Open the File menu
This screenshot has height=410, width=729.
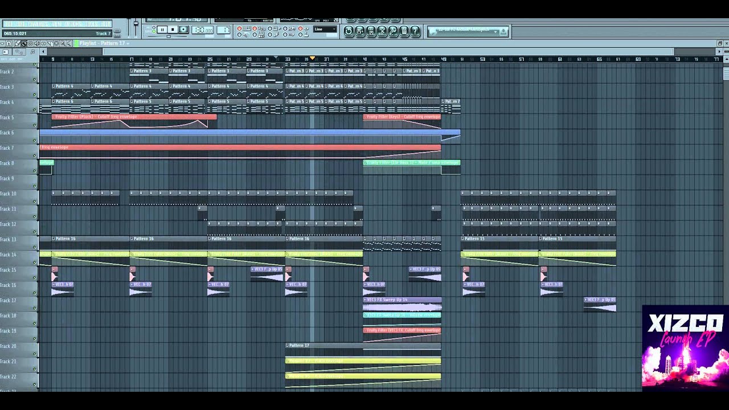coord(8,24)
